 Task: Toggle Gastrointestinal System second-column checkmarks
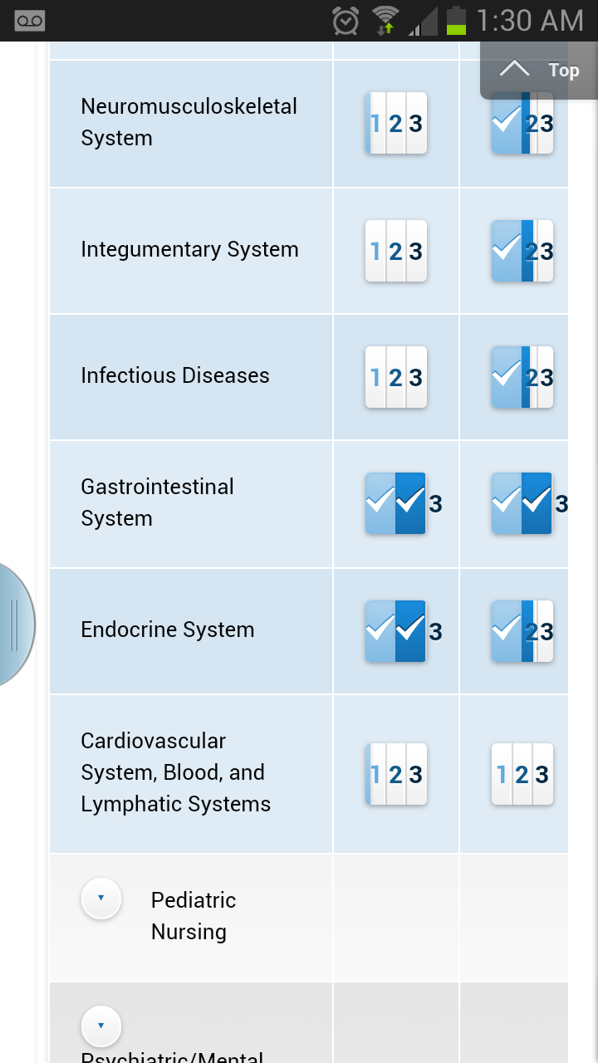click(522, 503)
